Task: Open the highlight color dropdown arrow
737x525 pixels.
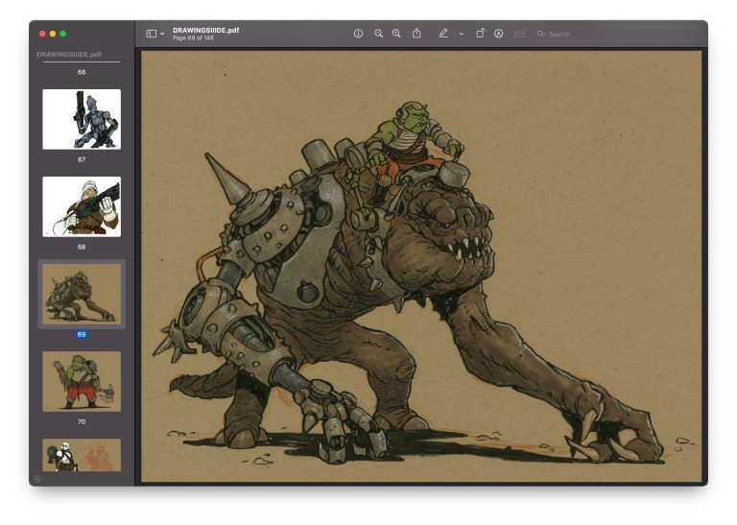Action: pos(461,34)
